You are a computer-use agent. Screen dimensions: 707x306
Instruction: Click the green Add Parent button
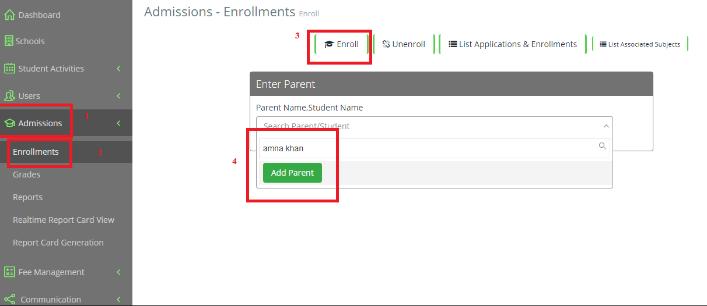pyautogui.click(x=292, y=173)
